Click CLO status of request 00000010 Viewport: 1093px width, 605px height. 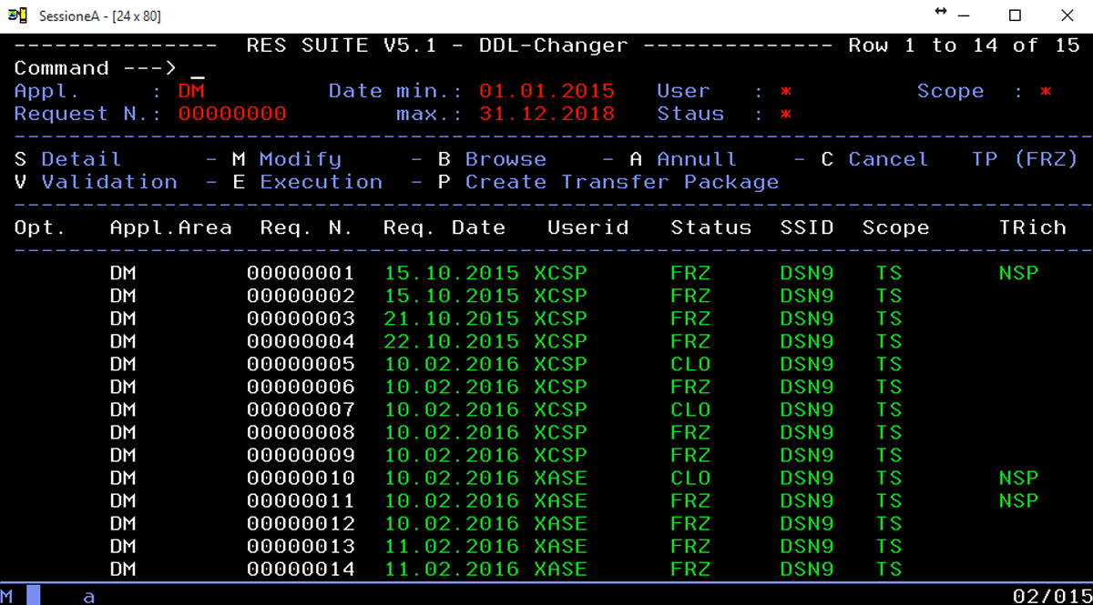coord(690,478)
